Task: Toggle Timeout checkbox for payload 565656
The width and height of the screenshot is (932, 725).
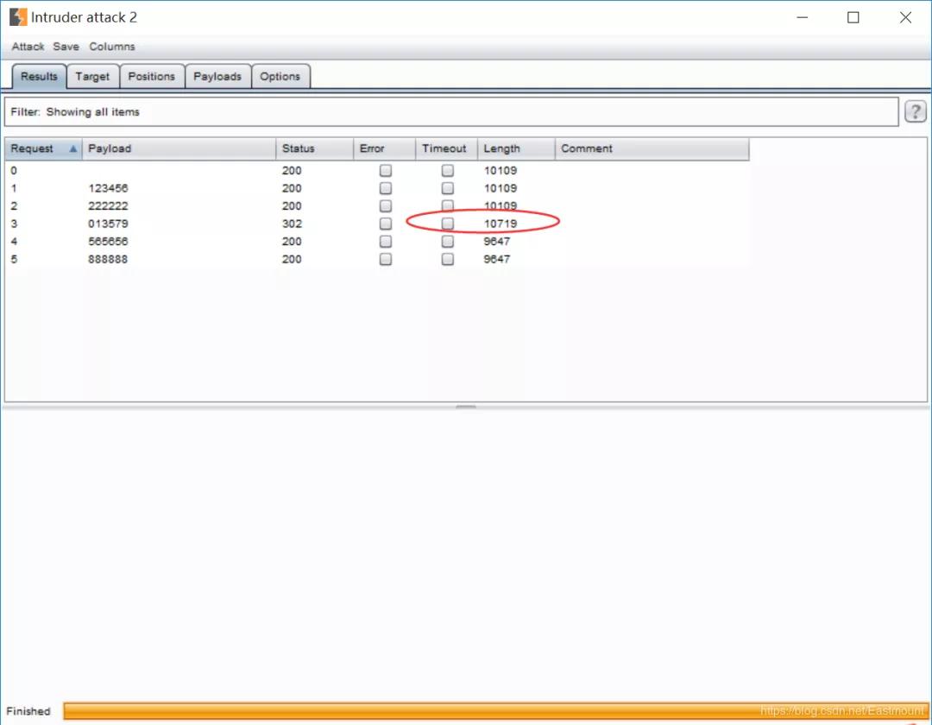Action: pyautogui.click(x=448, y=242)
